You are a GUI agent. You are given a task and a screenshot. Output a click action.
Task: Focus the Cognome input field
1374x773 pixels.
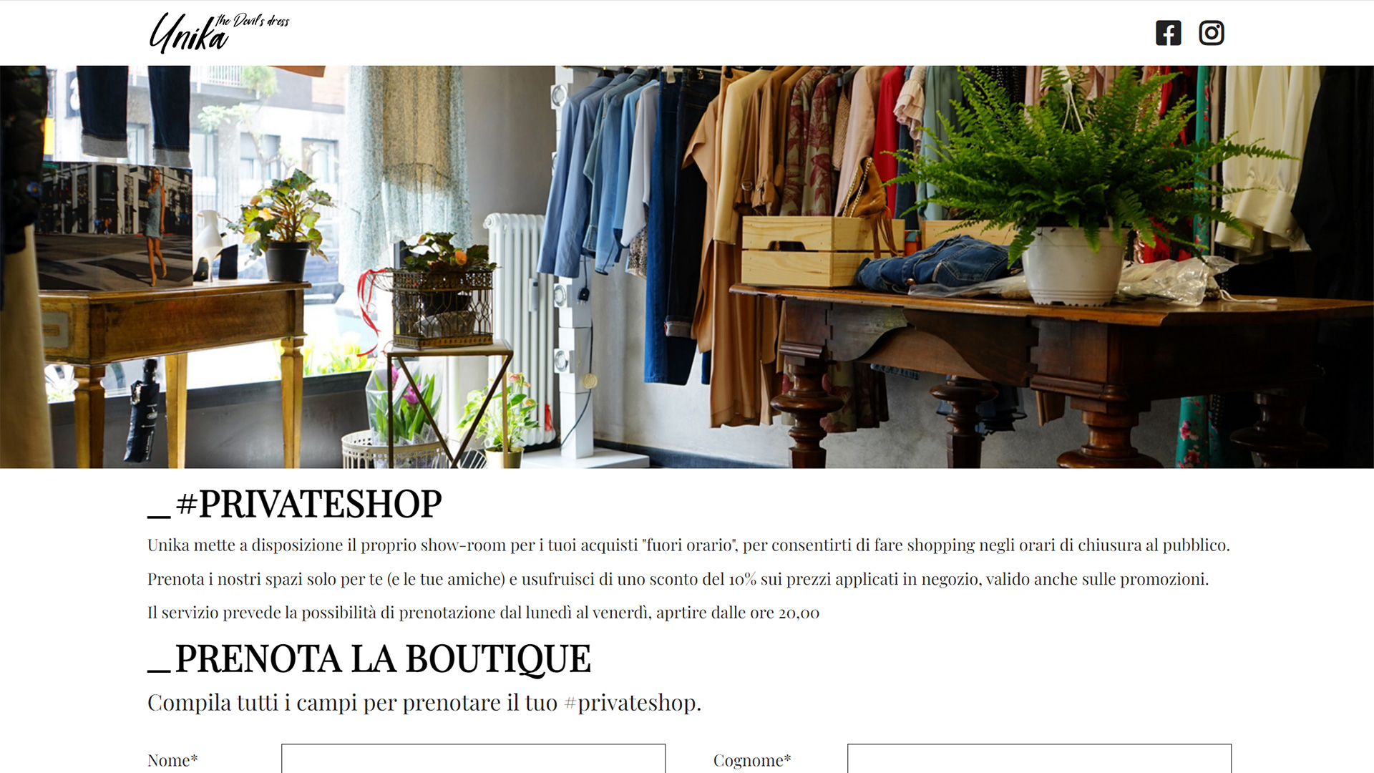coord(1039,759)
